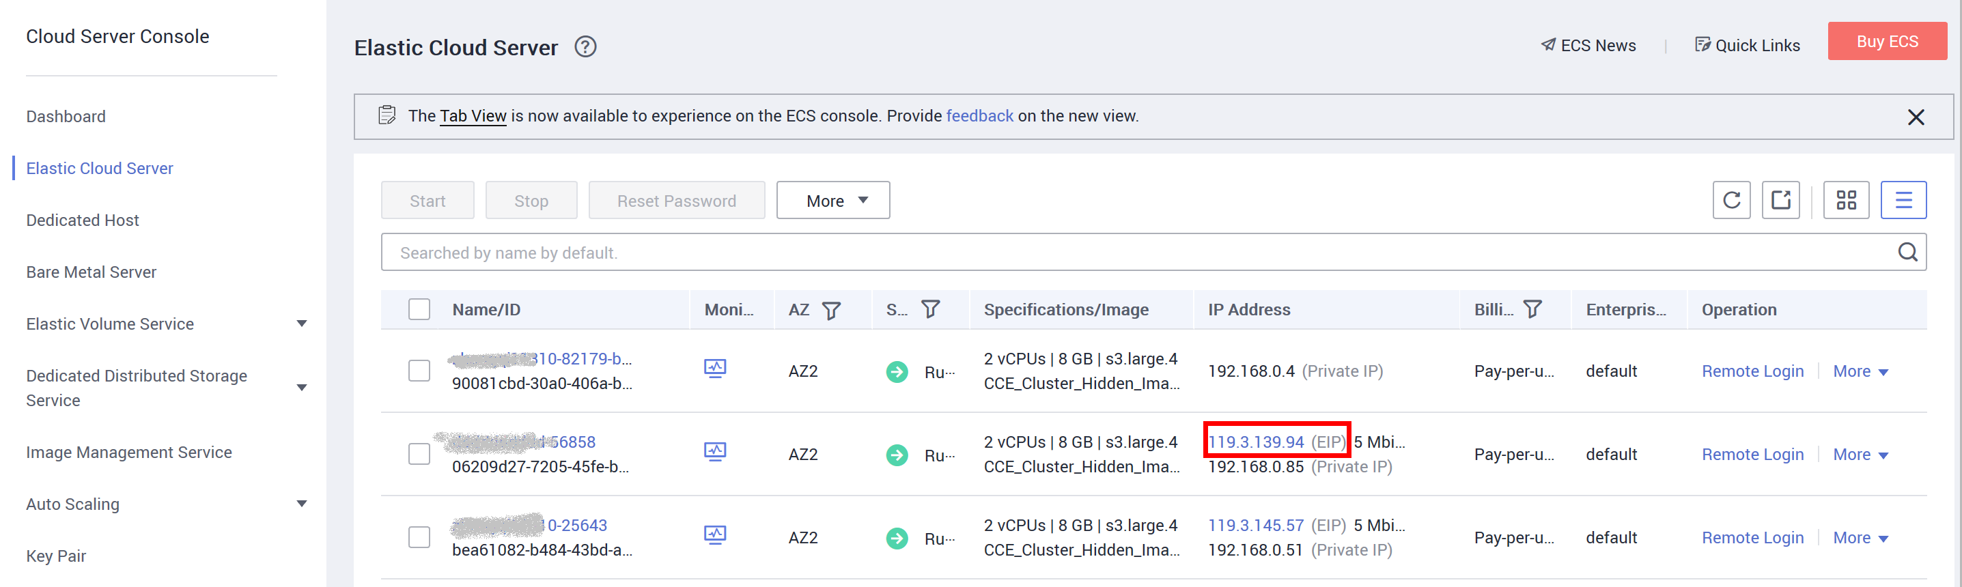The width and height of the screenshot is (1962, 587).
Task: Filter by Status column funnel icon
Action: [x=930, y=309]
